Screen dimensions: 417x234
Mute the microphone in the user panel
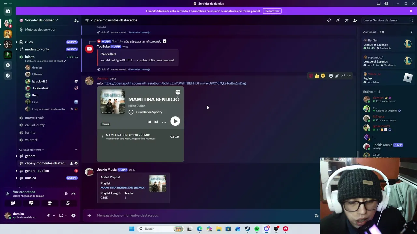[x=49, y=215]
